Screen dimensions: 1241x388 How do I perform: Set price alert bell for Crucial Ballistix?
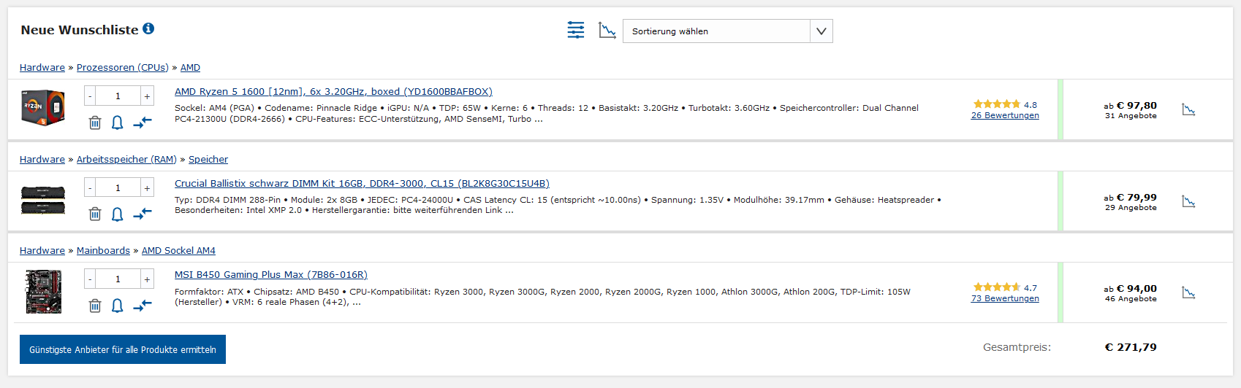click(x=117, y=214)
